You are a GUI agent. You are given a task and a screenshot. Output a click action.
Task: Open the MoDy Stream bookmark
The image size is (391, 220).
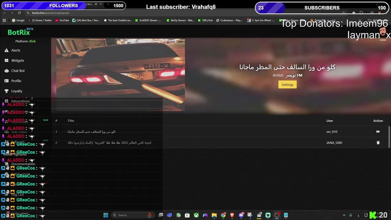click(x=180, y=20)
